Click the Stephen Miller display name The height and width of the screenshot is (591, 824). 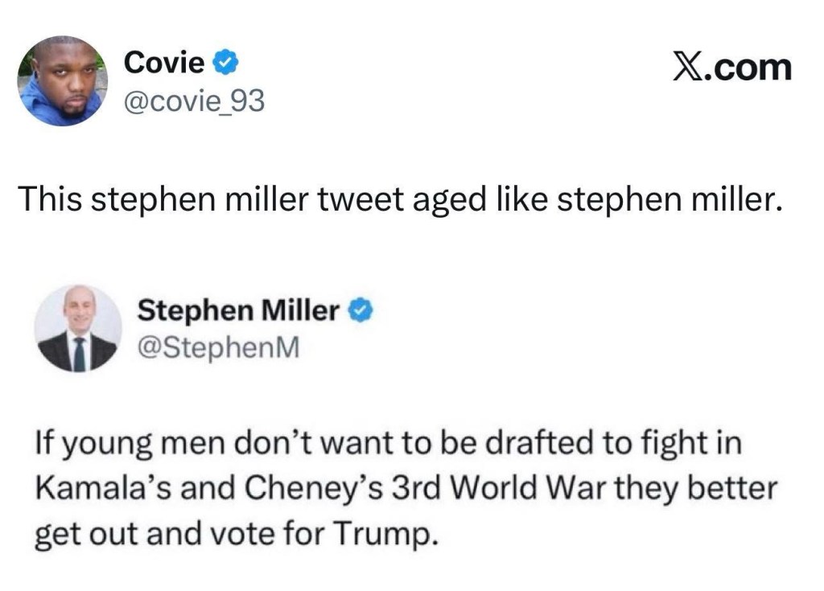(238, 310)
